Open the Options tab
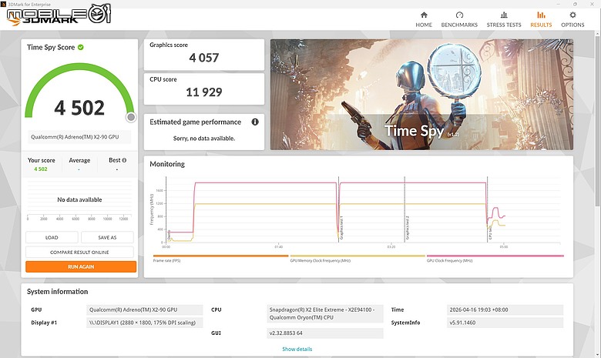The image size is (601, 358). pos(572,19)
